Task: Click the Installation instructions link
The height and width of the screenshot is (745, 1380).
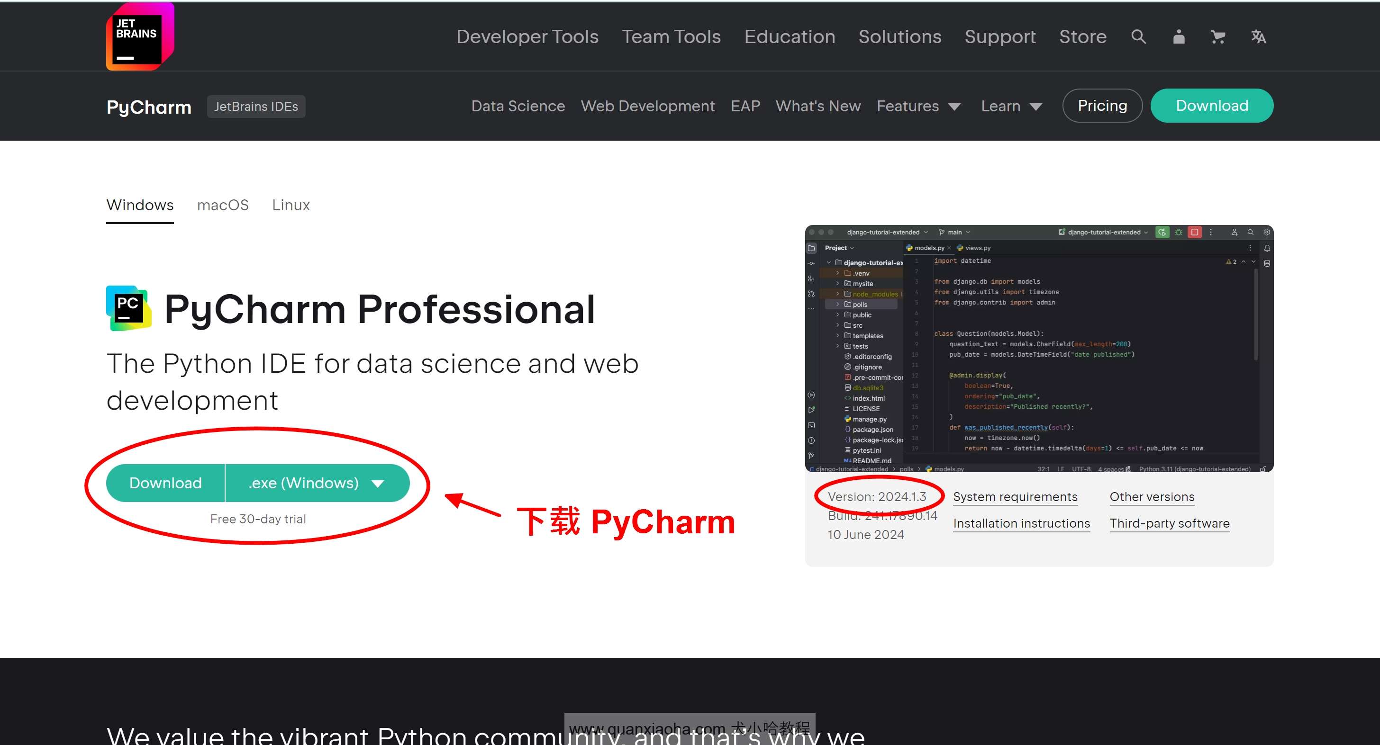Action: pyautogui.click(x=1021, y=523)
